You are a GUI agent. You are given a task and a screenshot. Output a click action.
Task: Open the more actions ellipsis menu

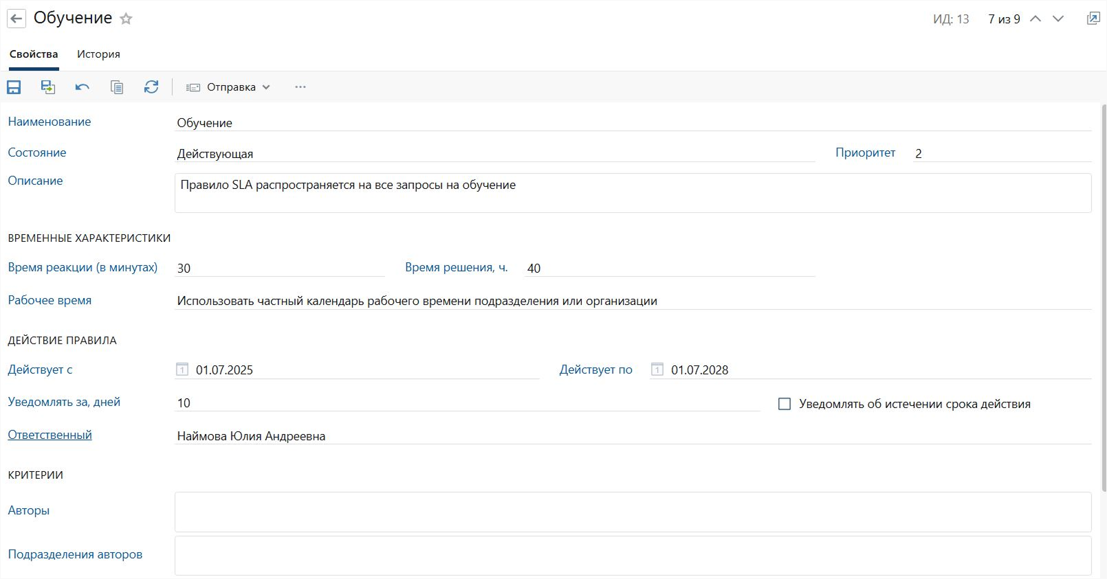(x=300, y=87)
